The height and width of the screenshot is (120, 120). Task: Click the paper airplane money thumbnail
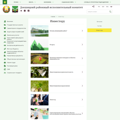coord(40,72)
